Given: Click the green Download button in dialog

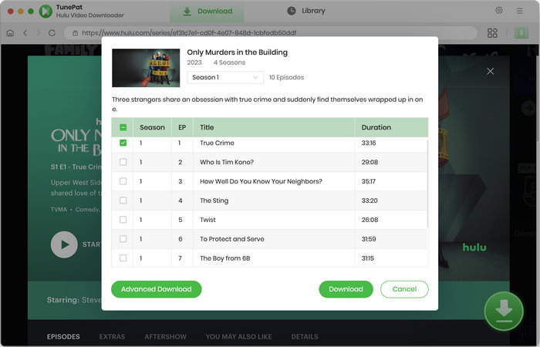Looking at the screenshot, I should 346,289.
